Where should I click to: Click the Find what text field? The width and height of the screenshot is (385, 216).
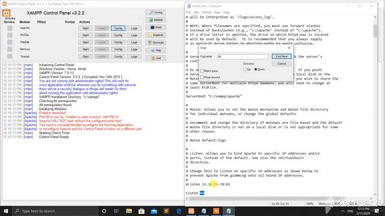(x=243, y=56)
